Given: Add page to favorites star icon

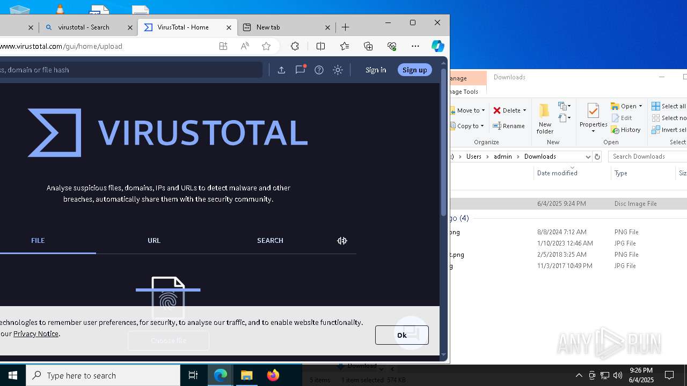Looking at the screenshot, I should pyautogui.click(x=266, y=46).
